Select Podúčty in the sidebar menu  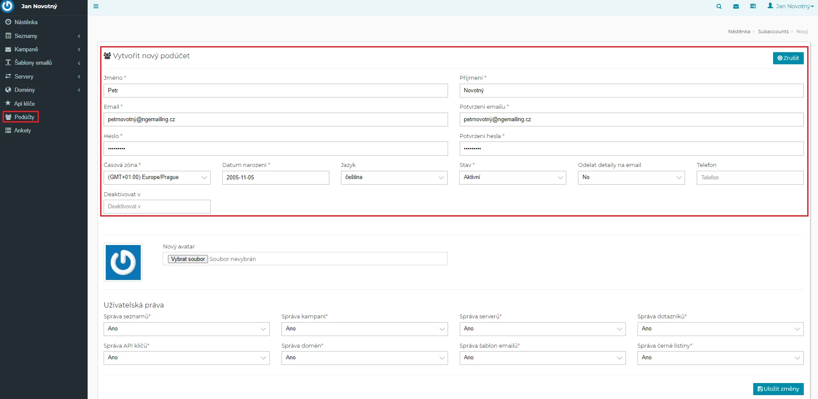pos(24,117)
